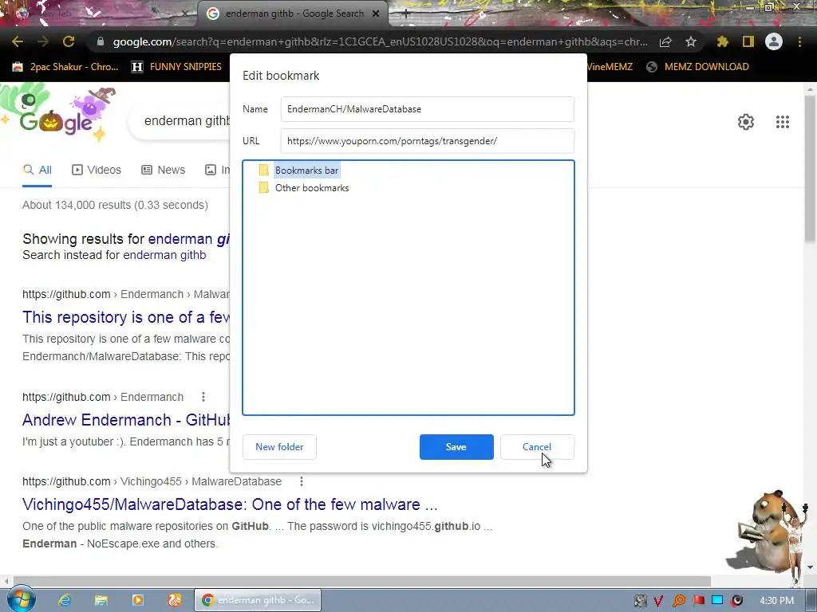Viewport: 817px width, 612px height.
Task: Click the 4:30 PM taskbar clock
Action: pos(776,601)
